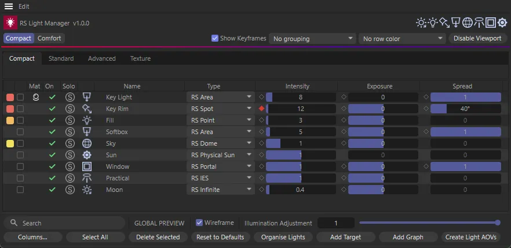Turn off the Fill light

click(52, 120)
